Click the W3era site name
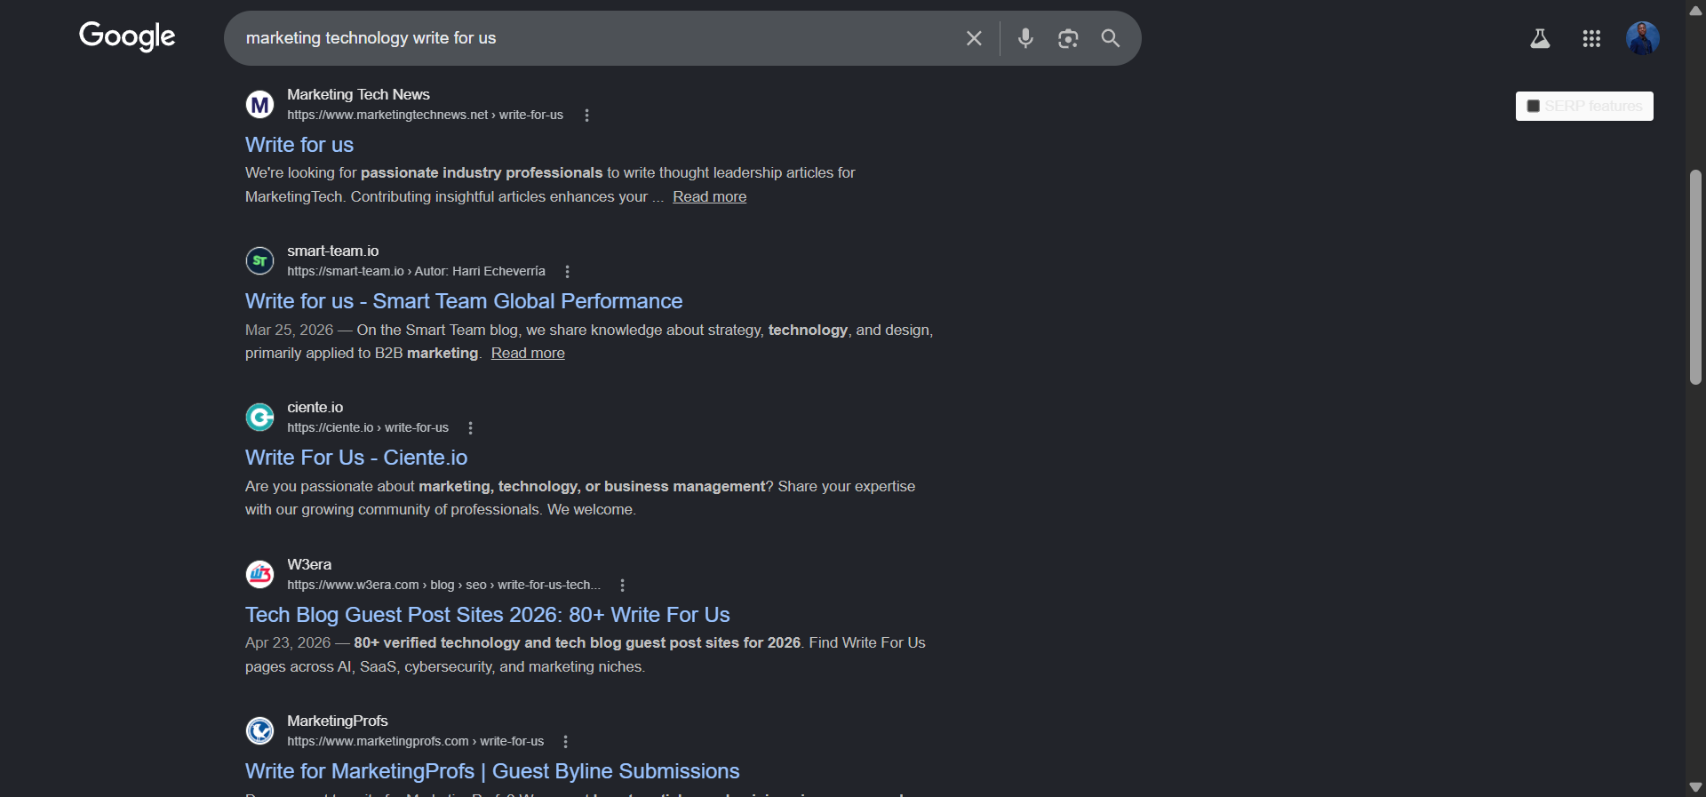 309,564
